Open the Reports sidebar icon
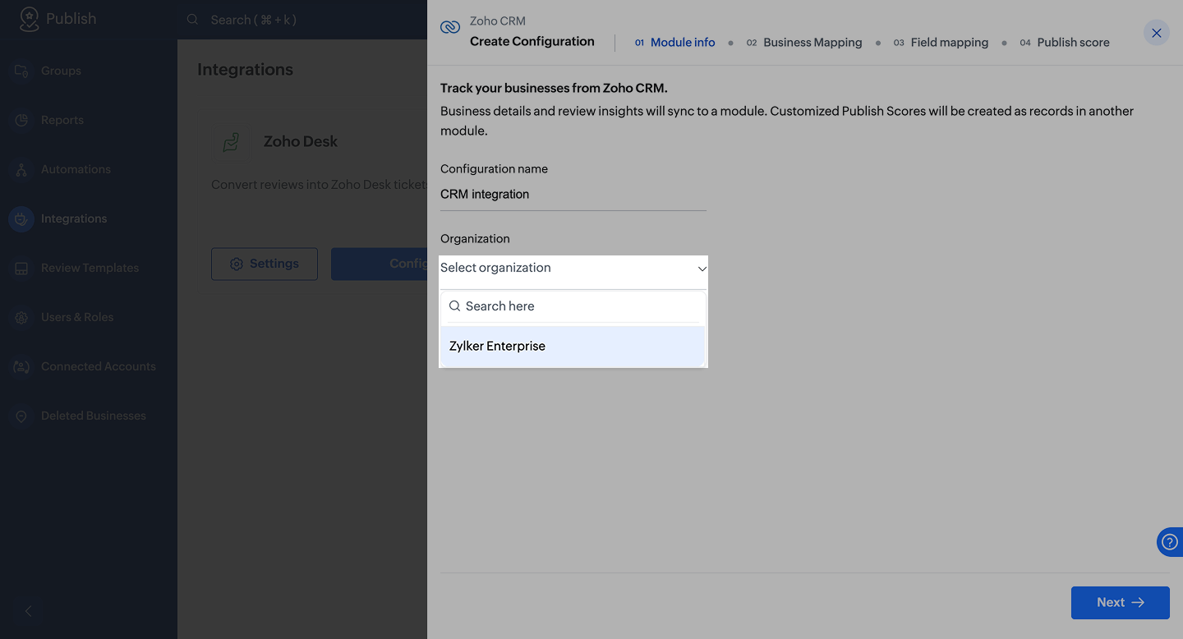The width and height of the screenshot is (1183, 639). pyautogui.click(x=22, y=120)
